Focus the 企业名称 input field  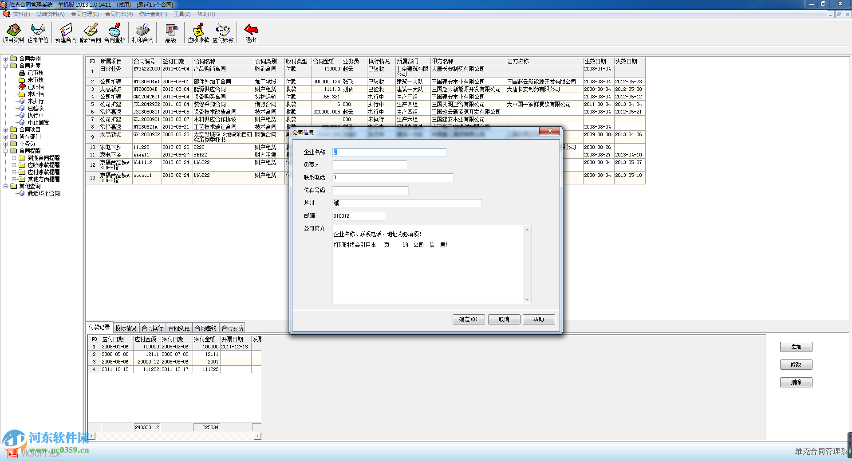(389, 152)
